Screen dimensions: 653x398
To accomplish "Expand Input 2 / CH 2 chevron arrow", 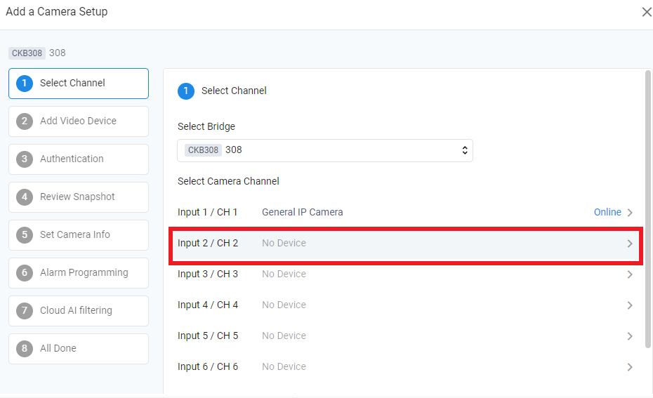I will pos(630,244).
